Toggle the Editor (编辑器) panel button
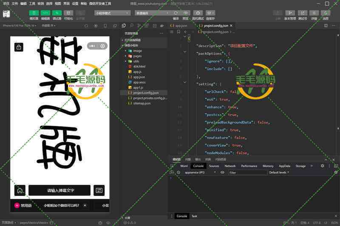This screenshot has height=226, width=340. (x=45, y=13)
